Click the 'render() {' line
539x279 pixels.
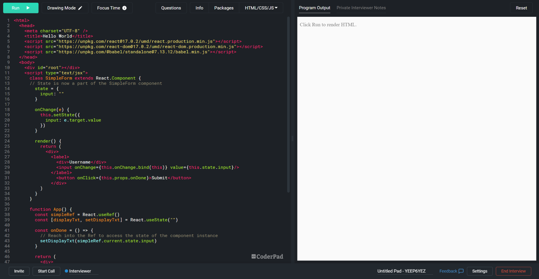click(48, 141)
